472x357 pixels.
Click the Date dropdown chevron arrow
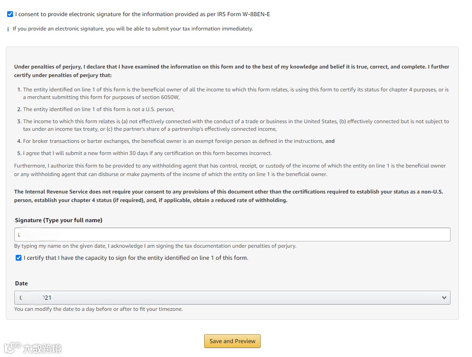click(444, 298)
